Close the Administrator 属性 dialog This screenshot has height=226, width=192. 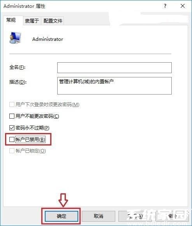pos(183,6)
